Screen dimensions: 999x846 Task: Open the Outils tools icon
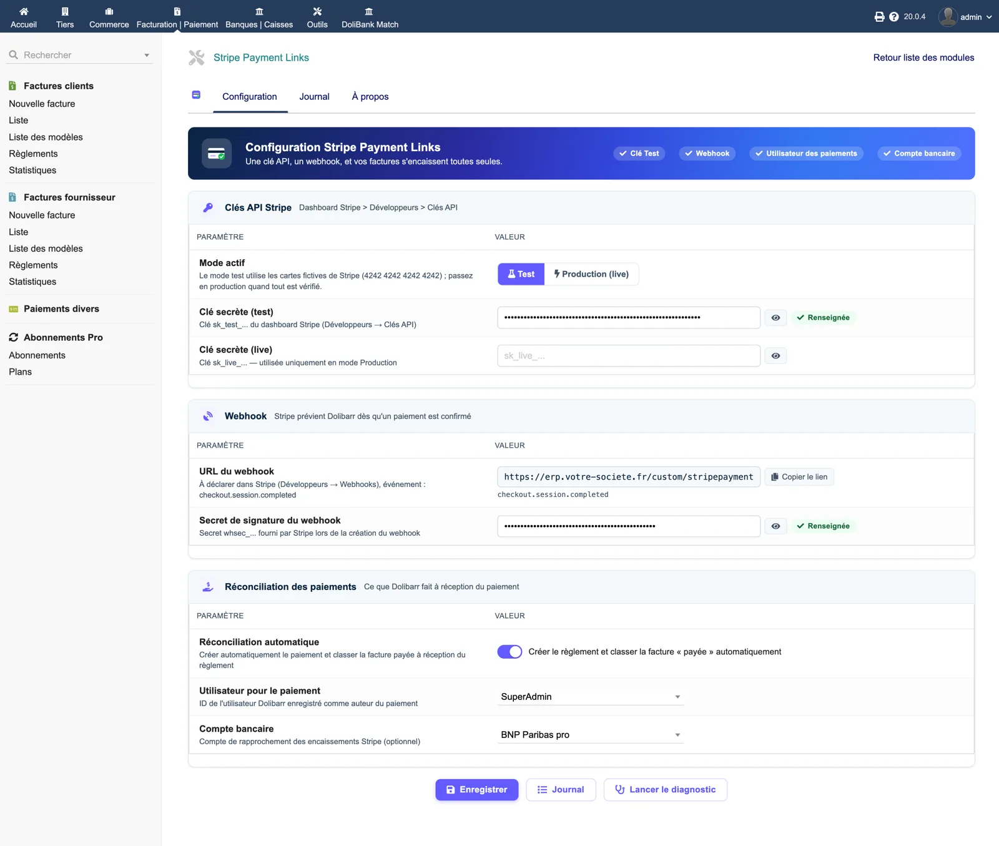tap(317, 11)
